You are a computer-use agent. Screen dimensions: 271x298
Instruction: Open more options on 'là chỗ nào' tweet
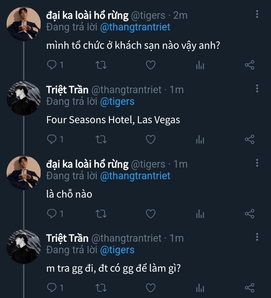(x=257, y=163)
